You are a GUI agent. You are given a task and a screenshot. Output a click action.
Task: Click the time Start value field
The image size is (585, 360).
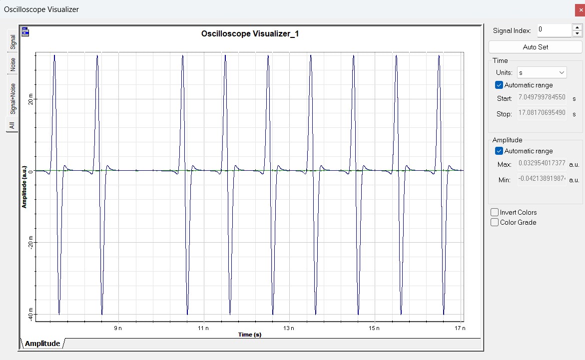pos(542,97)
